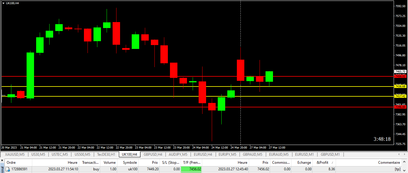
Task: Click the open price 7449.20 cell
Action: (x=153, y=169)
